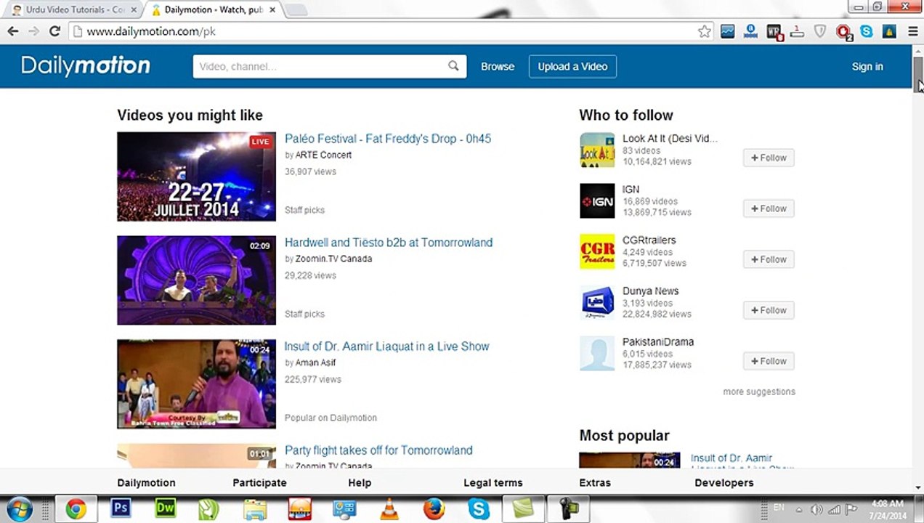Follow the Look At It channel
924x523 pixels.
pyautogui.click(x=769, y=158)
